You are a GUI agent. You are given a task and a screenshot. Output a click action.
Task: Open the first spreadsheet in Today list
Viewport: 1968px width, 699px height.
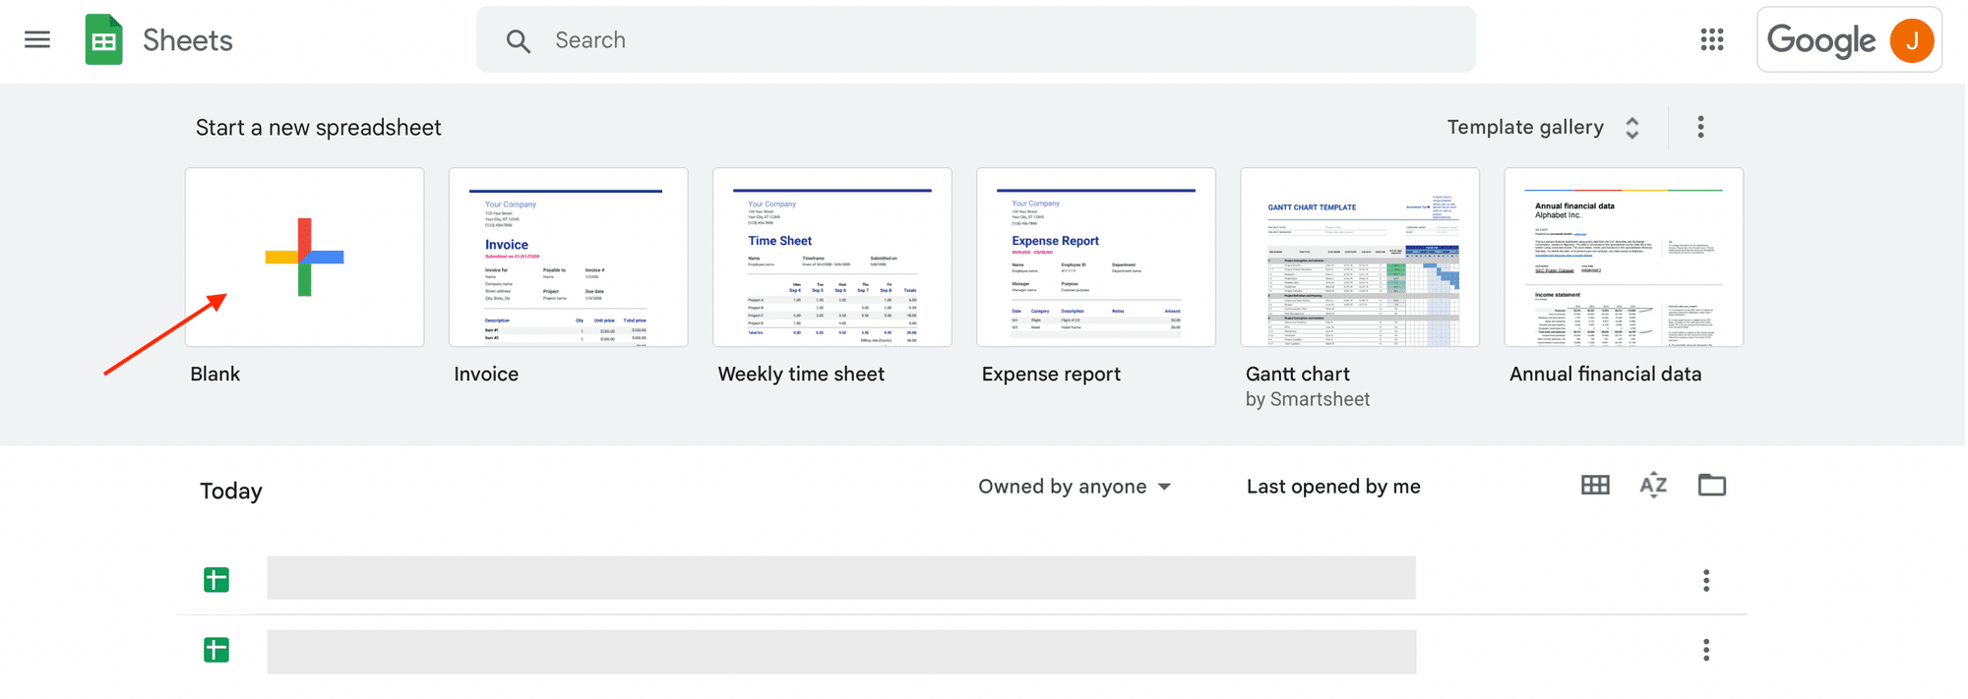tap(841, 578)
